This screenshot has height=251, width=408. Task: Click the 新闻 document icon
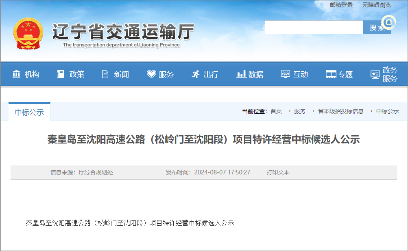tap(105, 74)
